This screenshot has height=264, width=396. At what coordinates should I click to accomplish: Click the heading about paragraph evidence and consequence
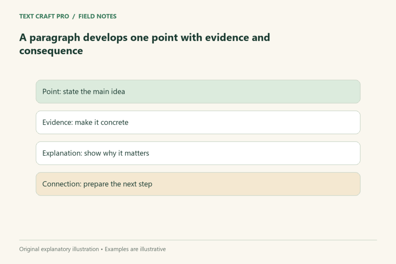(145, 44)
